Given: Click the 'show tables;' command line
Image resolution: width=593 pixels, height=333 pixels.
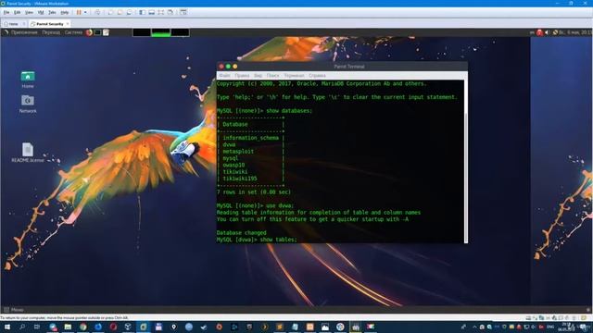Looking at the screenshot, I should (x=257, y=240).
